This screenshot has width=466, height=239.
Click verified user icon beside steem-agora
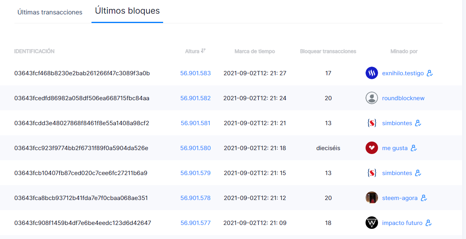pyautogui.click(x=424, y=198)
